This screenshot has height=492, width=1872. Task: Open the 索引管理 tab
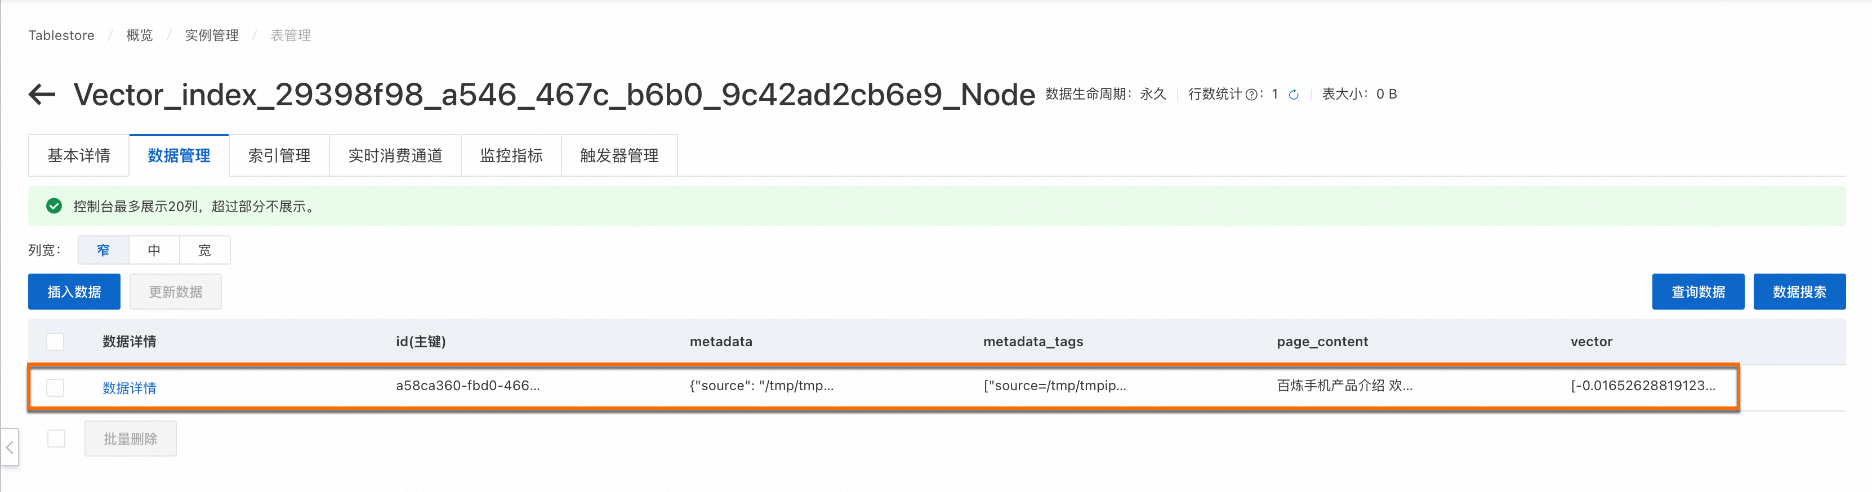point(279,155)
